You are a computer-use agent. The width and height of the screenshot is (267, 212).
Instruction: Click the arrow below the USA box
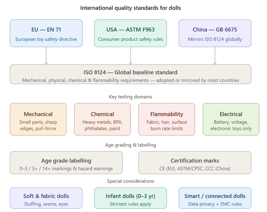[130, 56]
